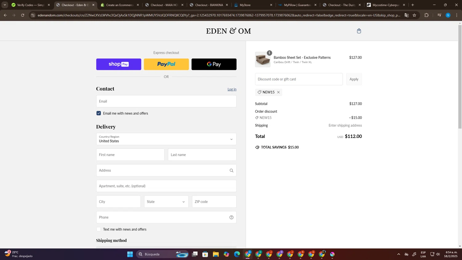462x260 pixels.
Task: Focus the Phone field
Action: pyautogui.click(x=166, y=217)
